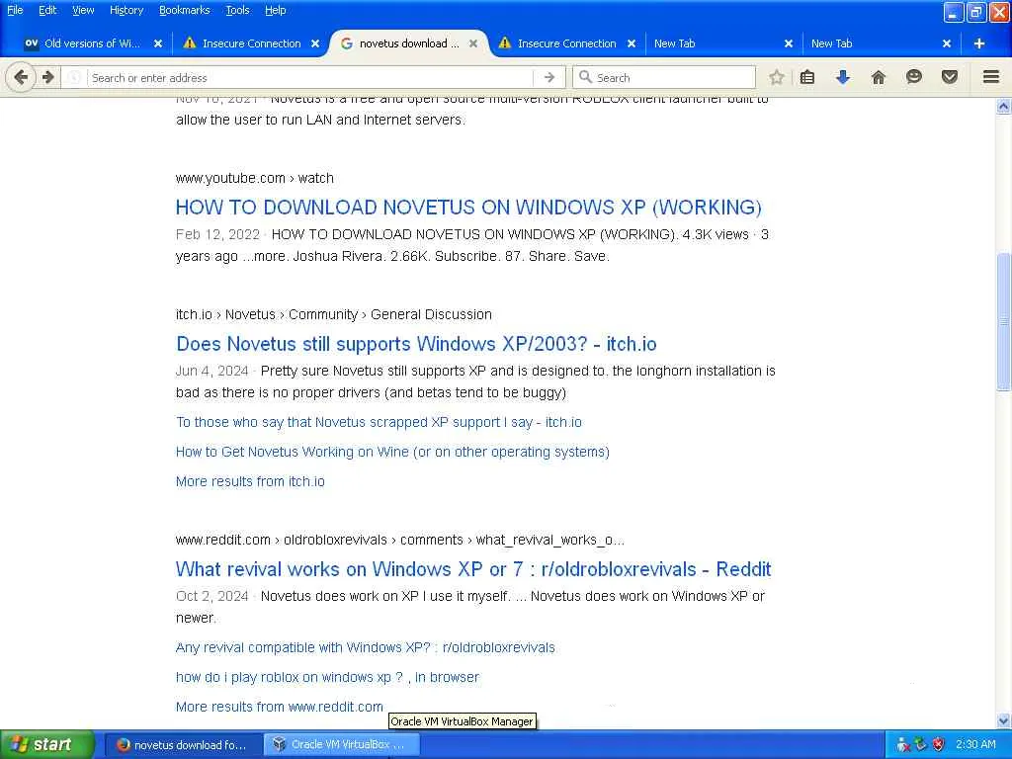Select Oracle VM VirtualBox taskbar button
1012x759 pixels.
coord(342,745)
